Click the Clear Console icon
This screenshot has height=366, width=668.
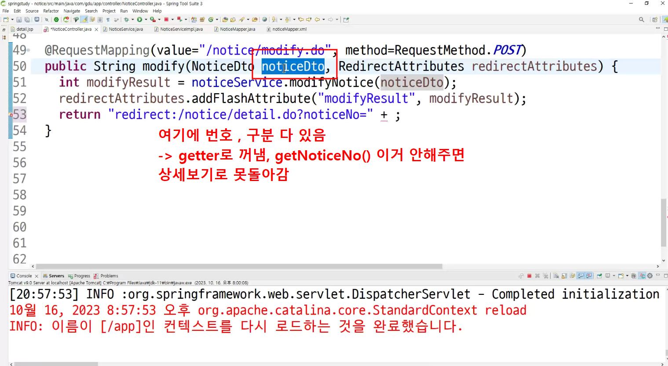pyautogui.click(x=556, y=276)
